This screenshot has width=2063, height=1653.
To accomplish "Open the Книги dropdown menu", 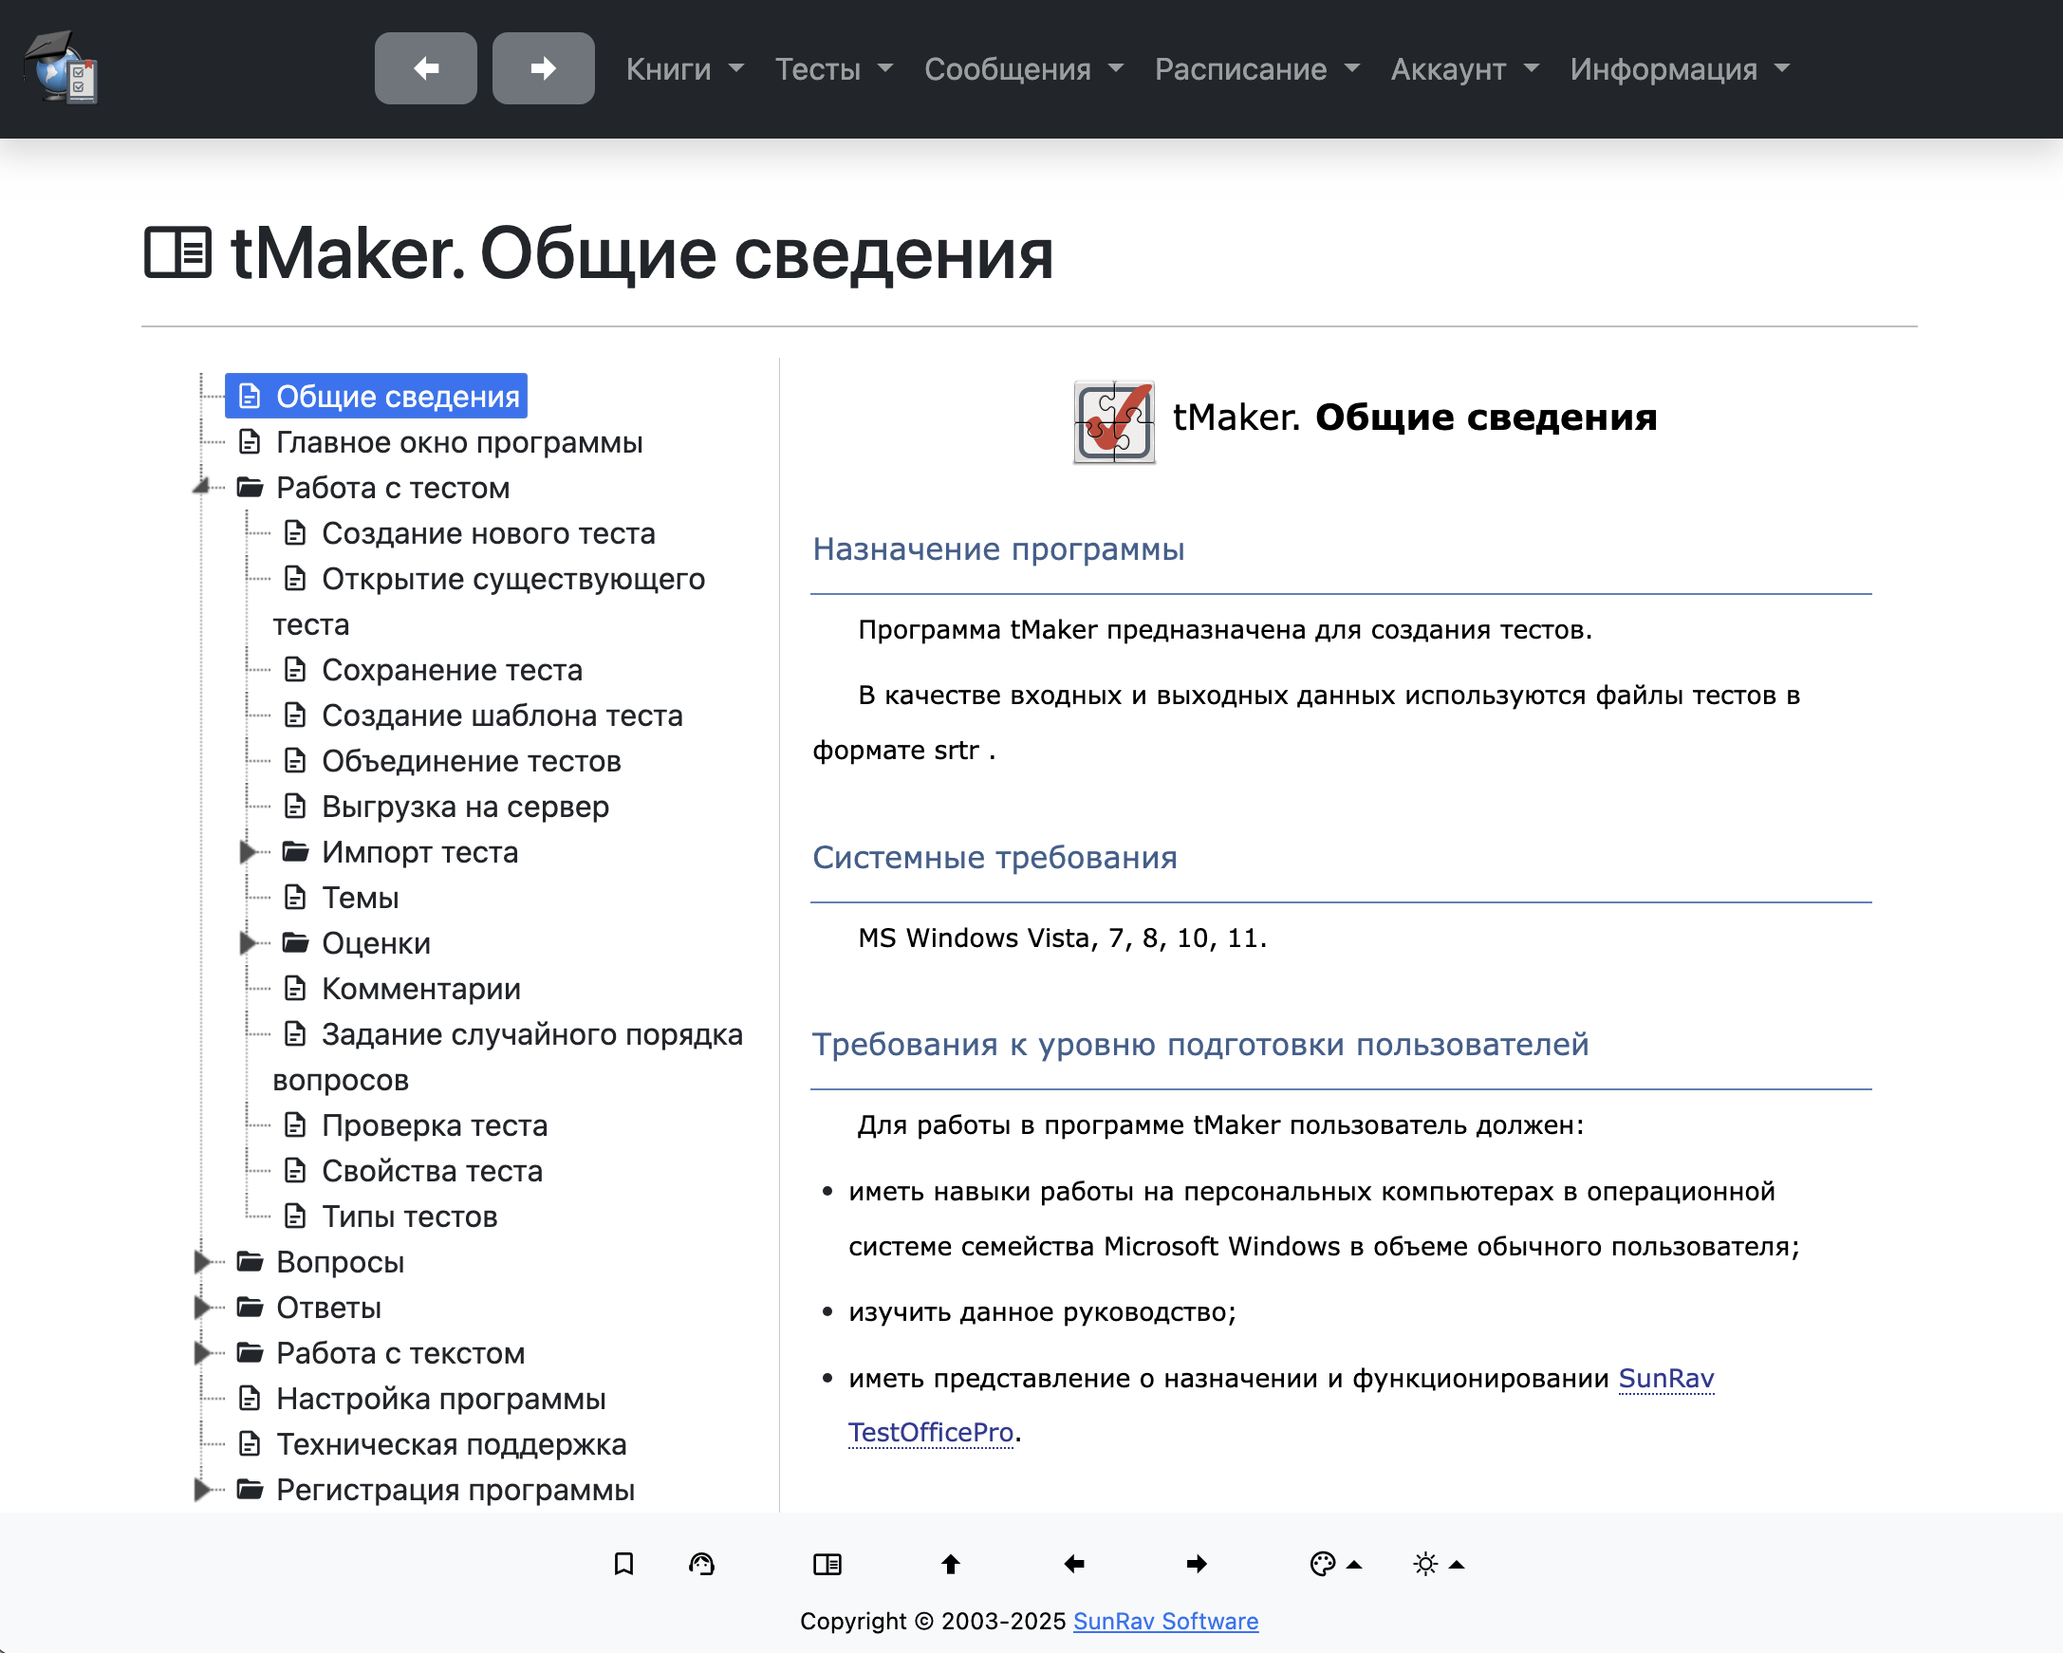I will click(684, 69).
